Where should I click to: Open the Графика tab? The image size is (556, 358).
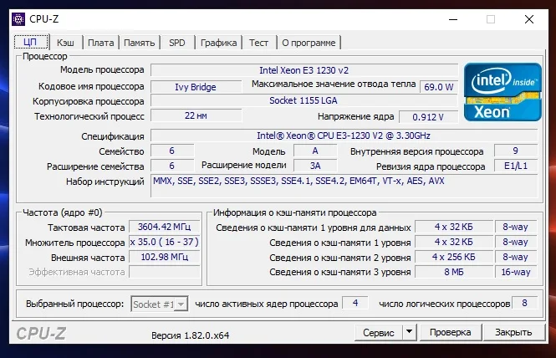point(218,43)
